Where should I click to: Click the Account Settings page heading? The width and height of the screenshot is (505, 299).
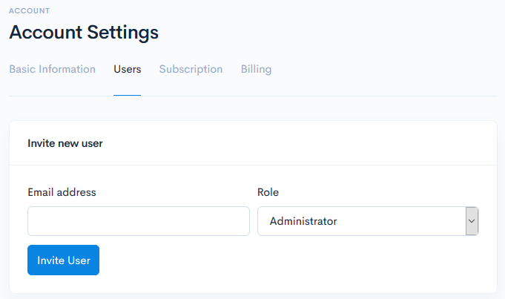pyautogui.click(x=84, y=33)
